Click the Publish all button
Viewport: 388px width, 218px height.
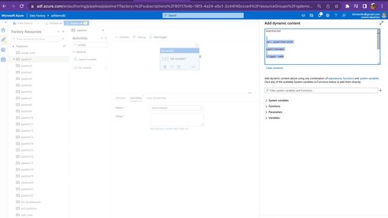76,23
